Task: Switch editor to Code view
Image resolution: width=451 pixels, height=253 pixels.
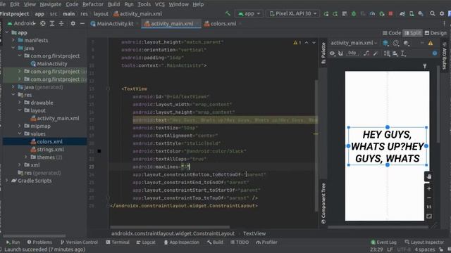Action: click(392, 33)
